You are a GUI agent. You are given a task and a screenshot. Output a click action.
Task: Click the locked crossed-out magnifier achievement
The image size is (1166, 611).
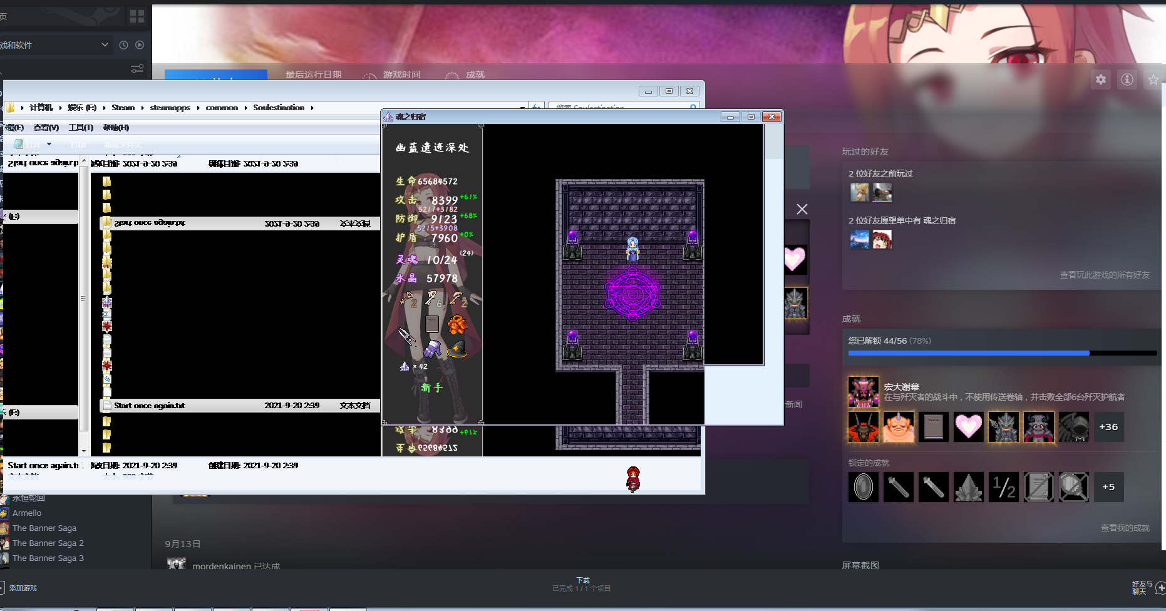pyautogui.click(x=1074, y=487)
